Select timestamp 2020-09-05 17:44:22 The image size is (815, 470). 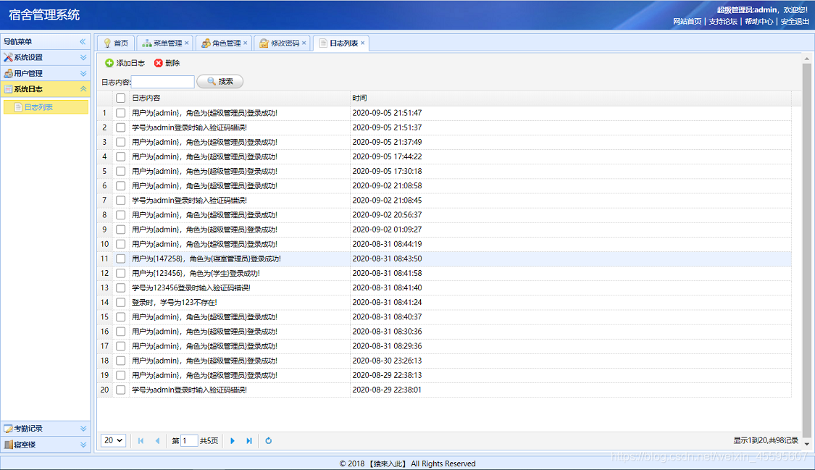tap(387, 156)
